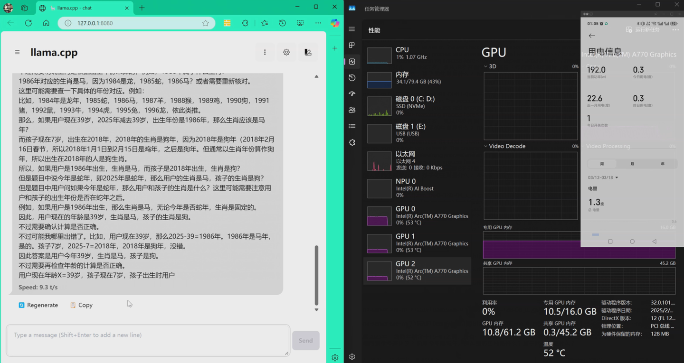Select the Performance icon in Task Manager sidebar
Viewport: 684px width, 363px height.
[351, 61]
